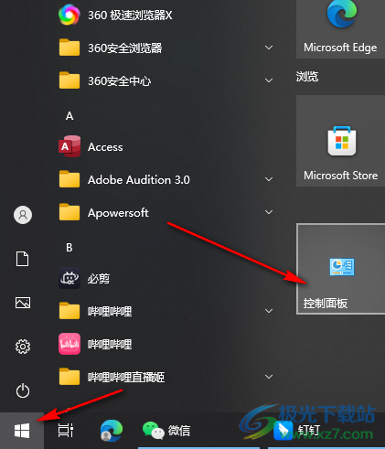This screenshot has height=449, width=385.
Task: Click the letter B section header
Action: point(70,248)
